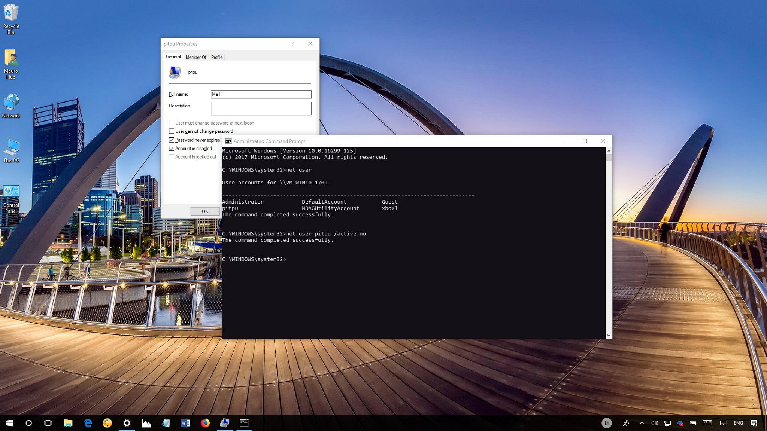The width and height of the screenshot is (767, 431).
Task: Scroll down the Command Prompt output
Action: [x=608, y=336]
